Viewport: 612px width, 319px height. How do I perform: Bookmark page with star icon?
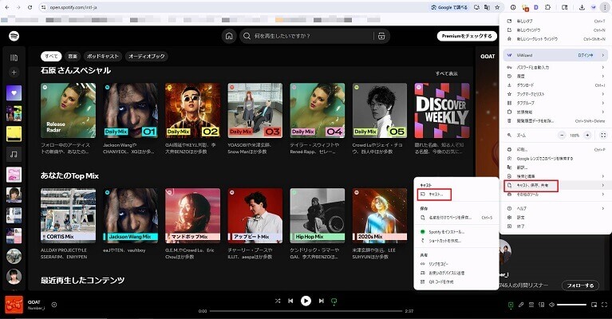click(x=497, y=7)
